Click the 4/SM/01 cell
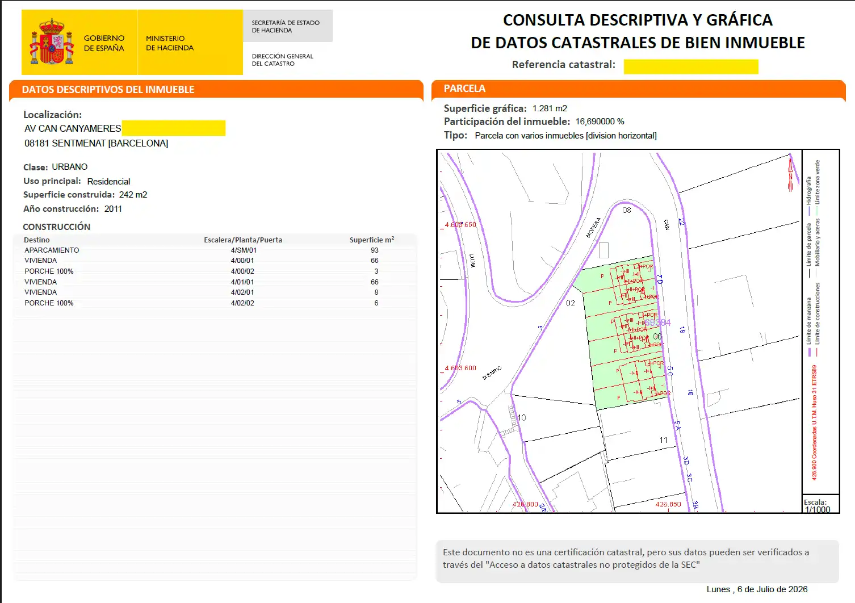 [x=244, y=250]
